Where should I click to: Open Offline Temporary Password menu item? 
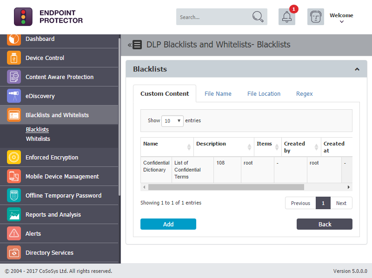click(x=59, y=195)
